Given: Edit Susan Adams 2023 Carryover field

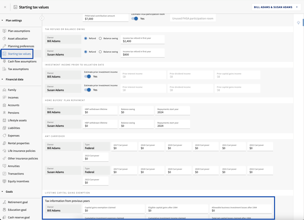Looking at the screenshot, I should click(96, 181).
